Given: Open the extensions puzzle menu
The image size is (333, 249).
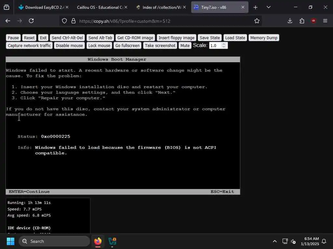Looking at the screenshot, I should pos(302,21).
